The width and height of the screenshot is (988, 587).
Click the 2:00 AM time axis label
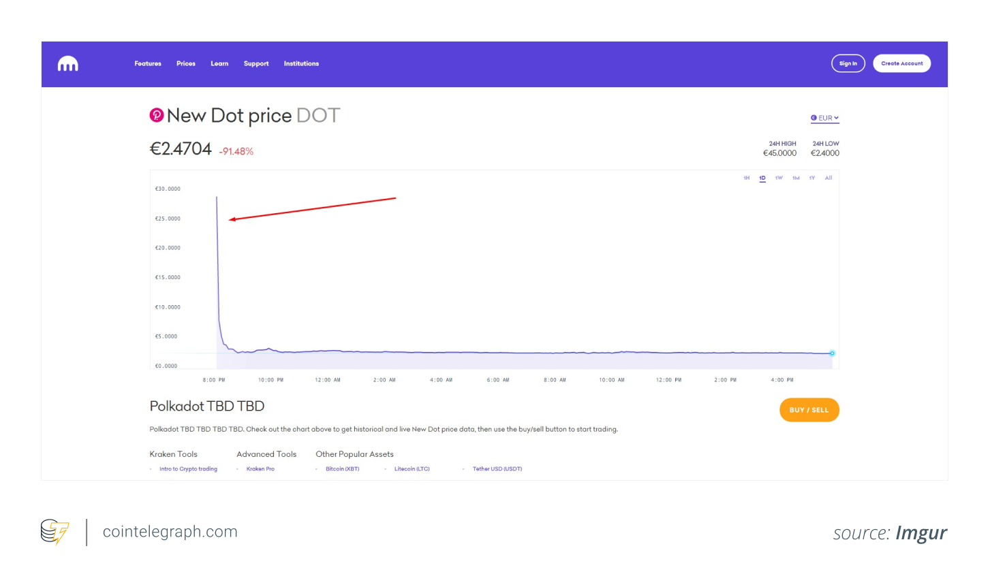point(384,380)
